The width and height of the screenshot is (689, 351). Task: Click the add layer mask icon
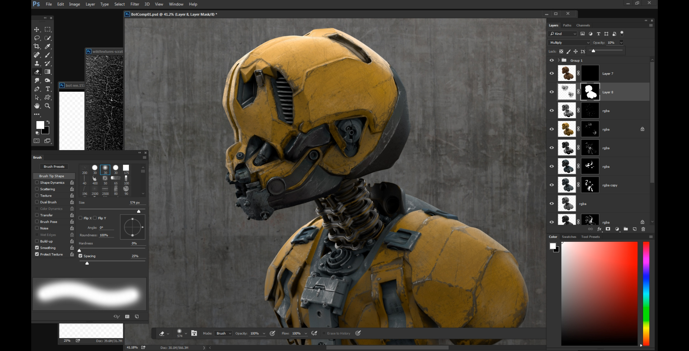point(608,229)
